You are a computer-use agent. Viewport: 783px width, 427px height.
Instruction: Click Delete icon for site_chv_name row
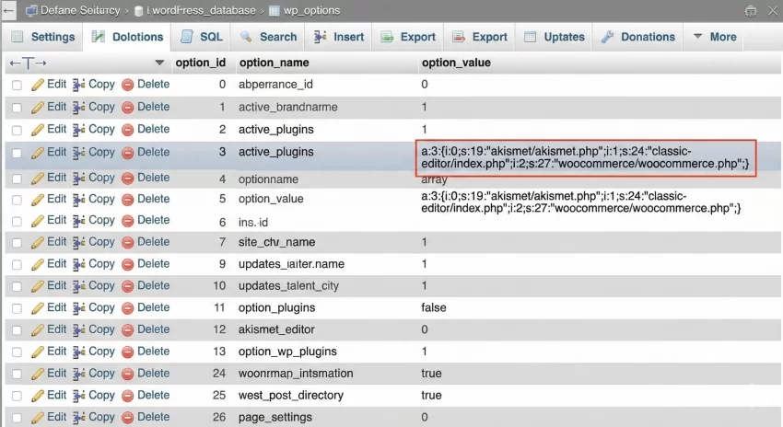[128, 242]
